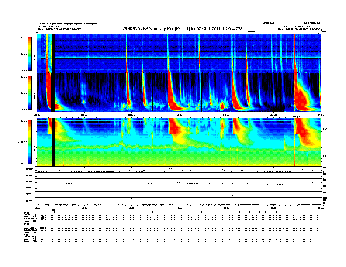Click the 40.00 label on RAD2 scale
The height and width of the screenshot is (267, 346).
point(24,38)
